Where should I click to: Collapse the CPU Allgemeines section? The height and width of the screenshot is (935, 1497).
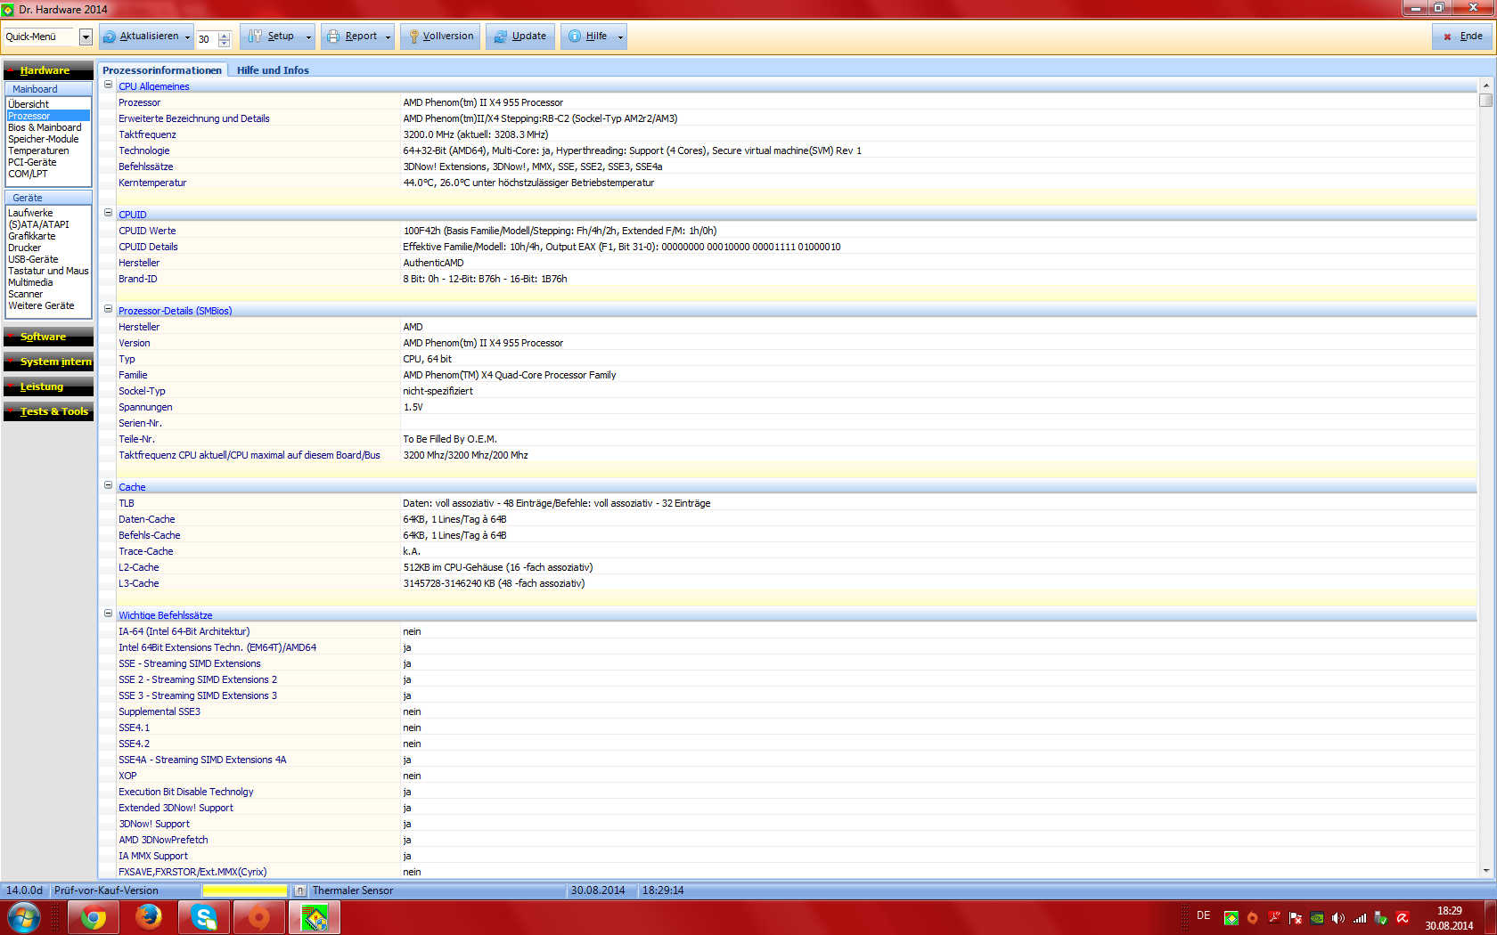coord(109,85)
